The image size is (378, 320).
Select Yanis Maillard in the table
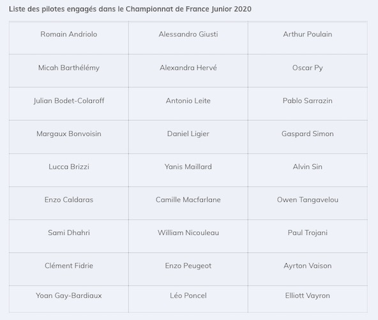[x=188, y=167]
